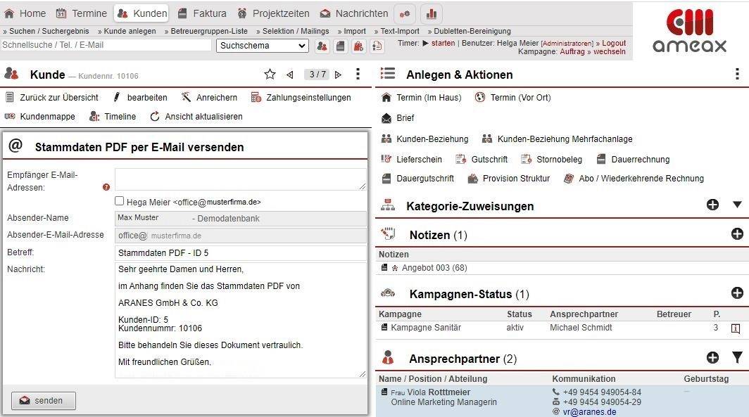The width and height of the screenshot is (749, 417).
Task: Click into the Betreff input field
Action: 240,253
